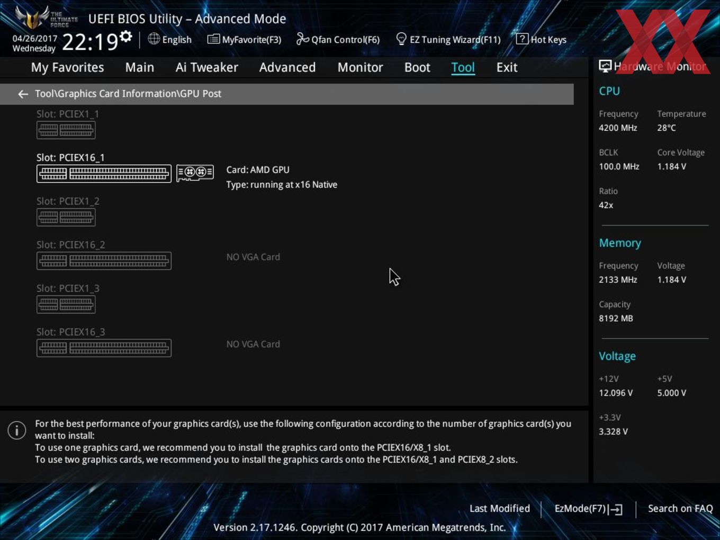This screenshot has height=540, width=720.
Task: Click the version and copyright line
Action: click(359, 528)
